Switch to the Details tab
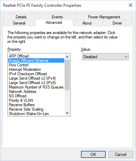Viewport: 136px width, 161px height. point(21,17)
